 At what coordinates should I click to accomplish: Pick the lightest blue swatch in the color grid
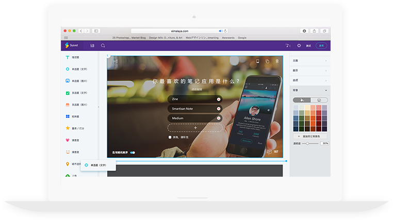point(296,108)
